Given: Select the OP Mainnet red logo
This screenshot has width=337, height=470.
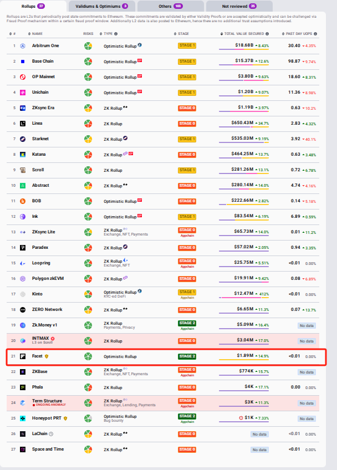Looking at the screenshot, I should click(23, 77).
